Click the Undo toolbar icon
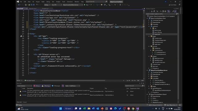The image size is (198, 111). tap(37, 5)
